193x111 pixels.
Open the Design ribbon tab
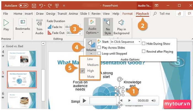pyautogui.click(x=50, y=14)
